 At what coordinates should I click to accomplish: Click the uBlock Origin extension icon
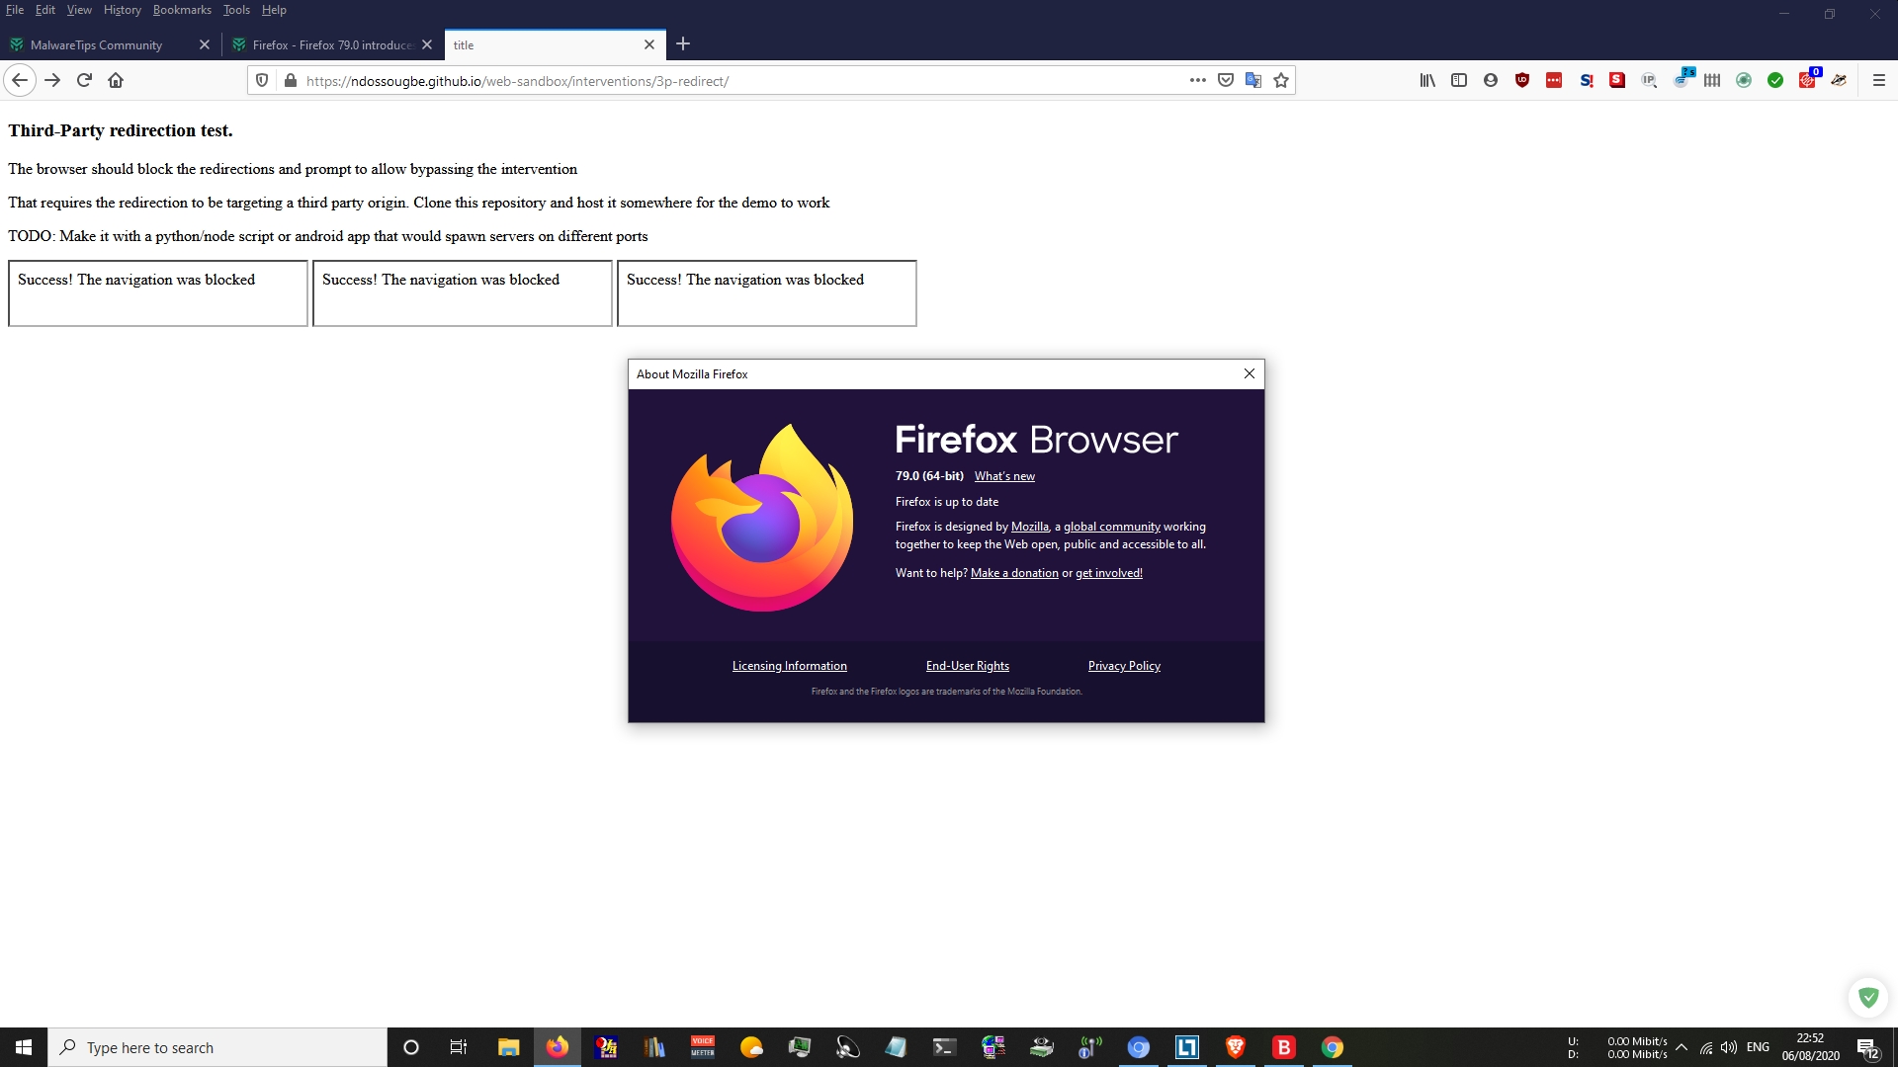(1522, 81)
